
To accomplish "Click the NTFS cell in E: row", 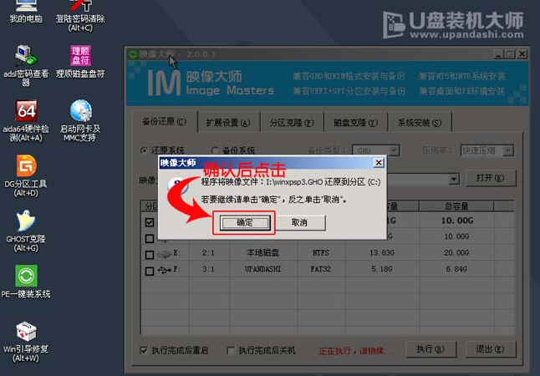I will pos(320,252).
